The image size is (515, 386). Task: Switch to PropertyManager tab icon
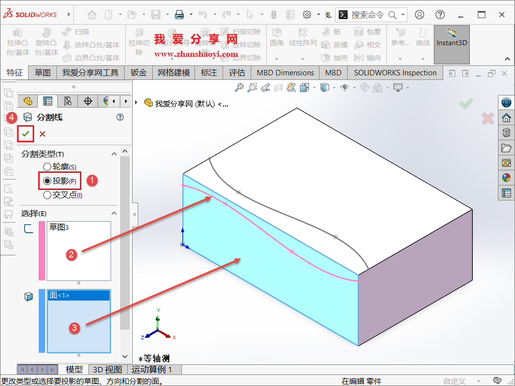(48, 101)
